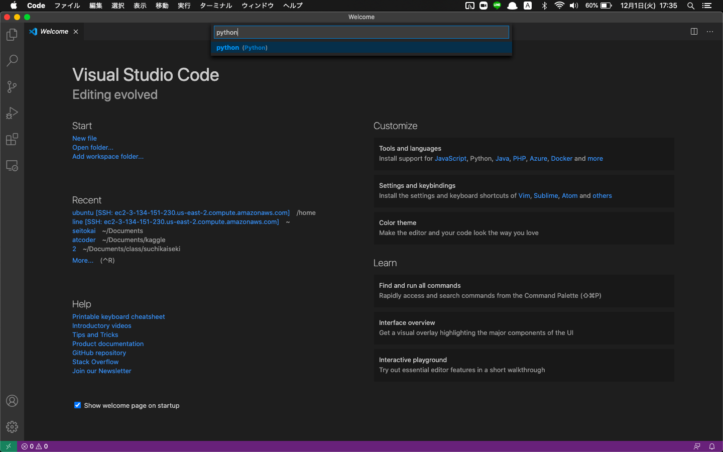The image size is (723, 452).
Task: Open Introductory videos link
Action: [102, 326]
